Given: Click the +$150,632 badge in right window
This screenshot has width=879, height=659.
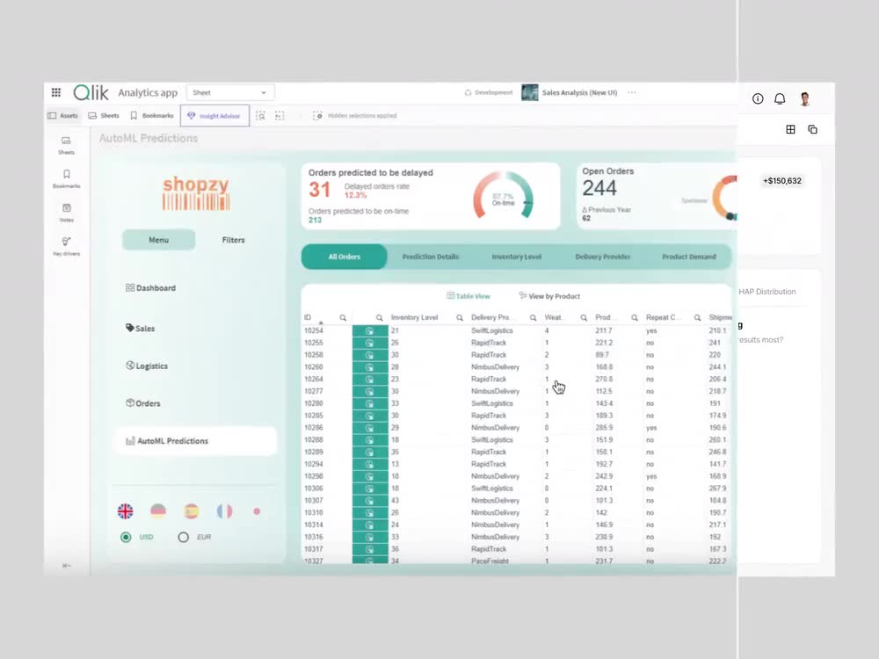Looking at the screenshot, I should 782,180.
